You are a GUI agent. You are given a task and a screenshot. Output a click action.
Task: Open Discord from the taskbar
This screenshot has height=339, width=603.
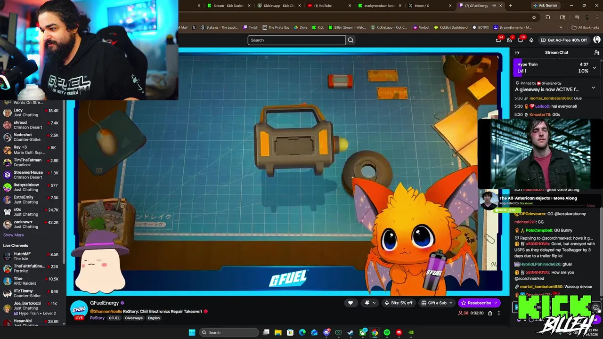pyautogui.click(x=326, y=332)
